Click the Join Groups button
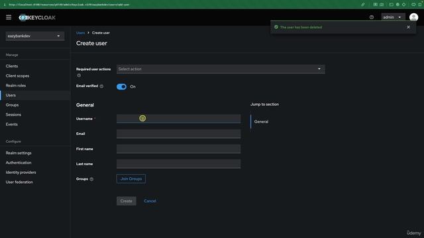Viewport: 424px width, 238px height. [x=131, y=179]
